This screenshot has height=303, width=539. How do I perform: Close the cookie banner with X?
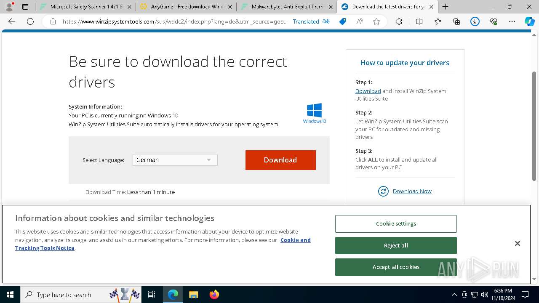[518, 244]
